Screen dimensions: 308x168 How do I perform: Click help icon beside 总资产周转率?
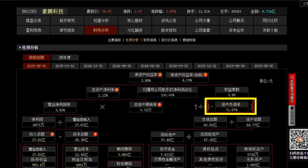click(159, 105)
